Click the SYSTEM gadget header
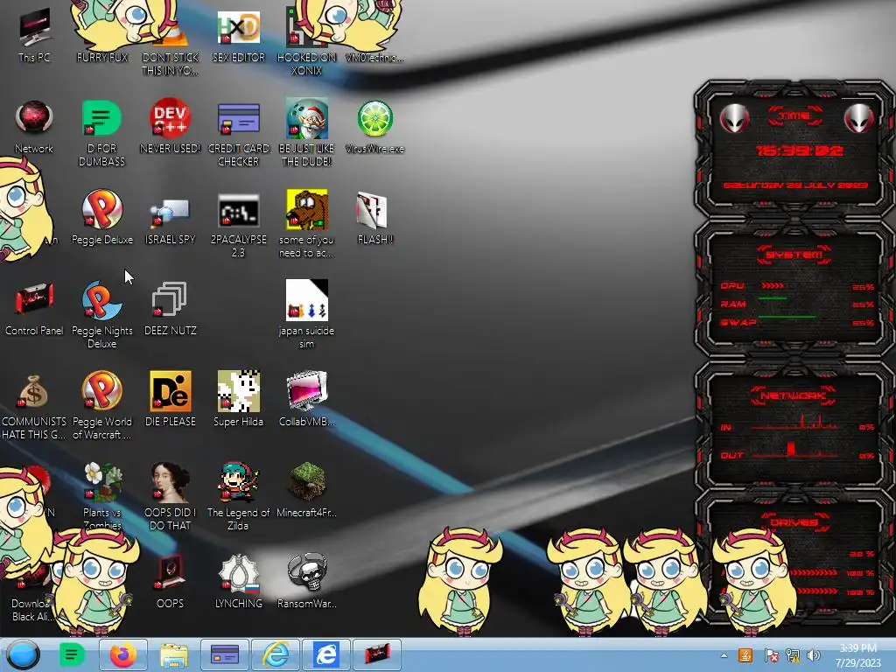The width and height of the screenshot is (896, 672). pyautogui.click(x=794, y=255)
